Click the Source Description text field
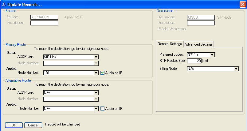Image resolution: width=247 pixels, height=131 pixels. (44, 23)
